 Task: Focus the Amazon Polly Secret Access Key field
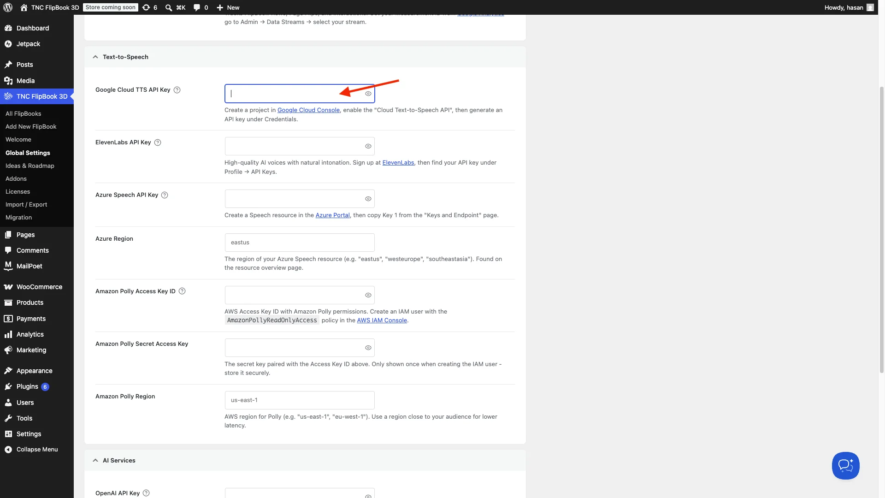(x=300, y=348)
